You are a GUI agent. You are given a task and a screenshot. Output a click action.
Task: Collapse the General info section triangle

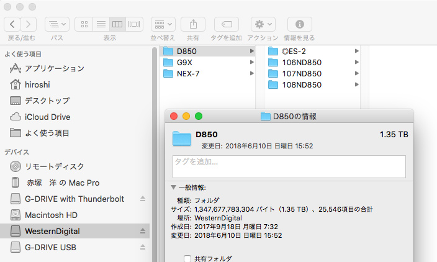point(173,187)
